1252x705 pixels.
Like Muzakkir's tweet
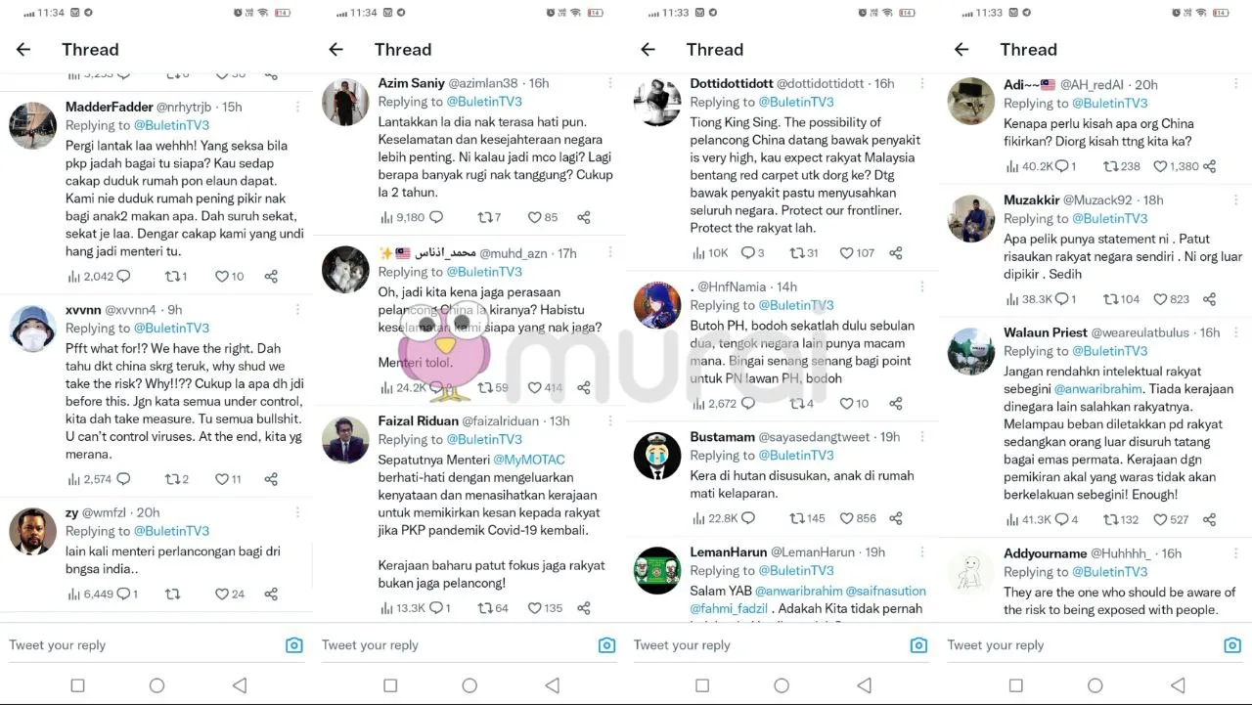[x=1160, y=299]
